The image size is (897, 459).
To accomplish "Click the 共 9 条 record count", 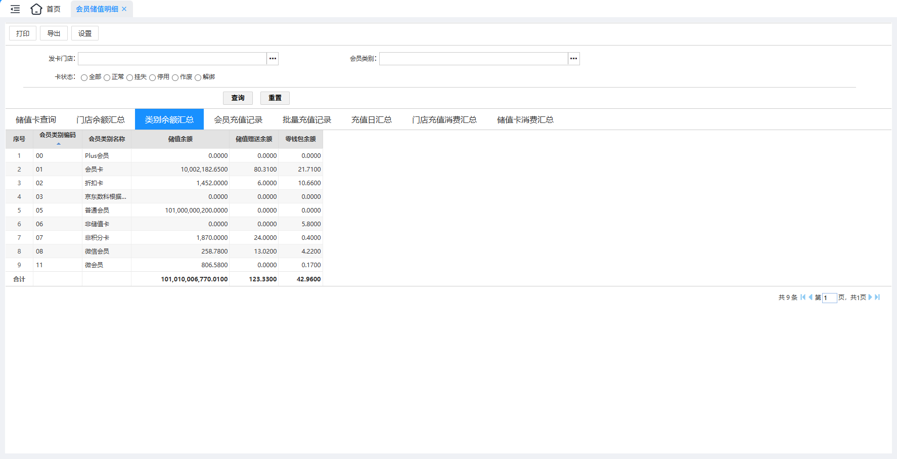I will click(x=788, y=298).
